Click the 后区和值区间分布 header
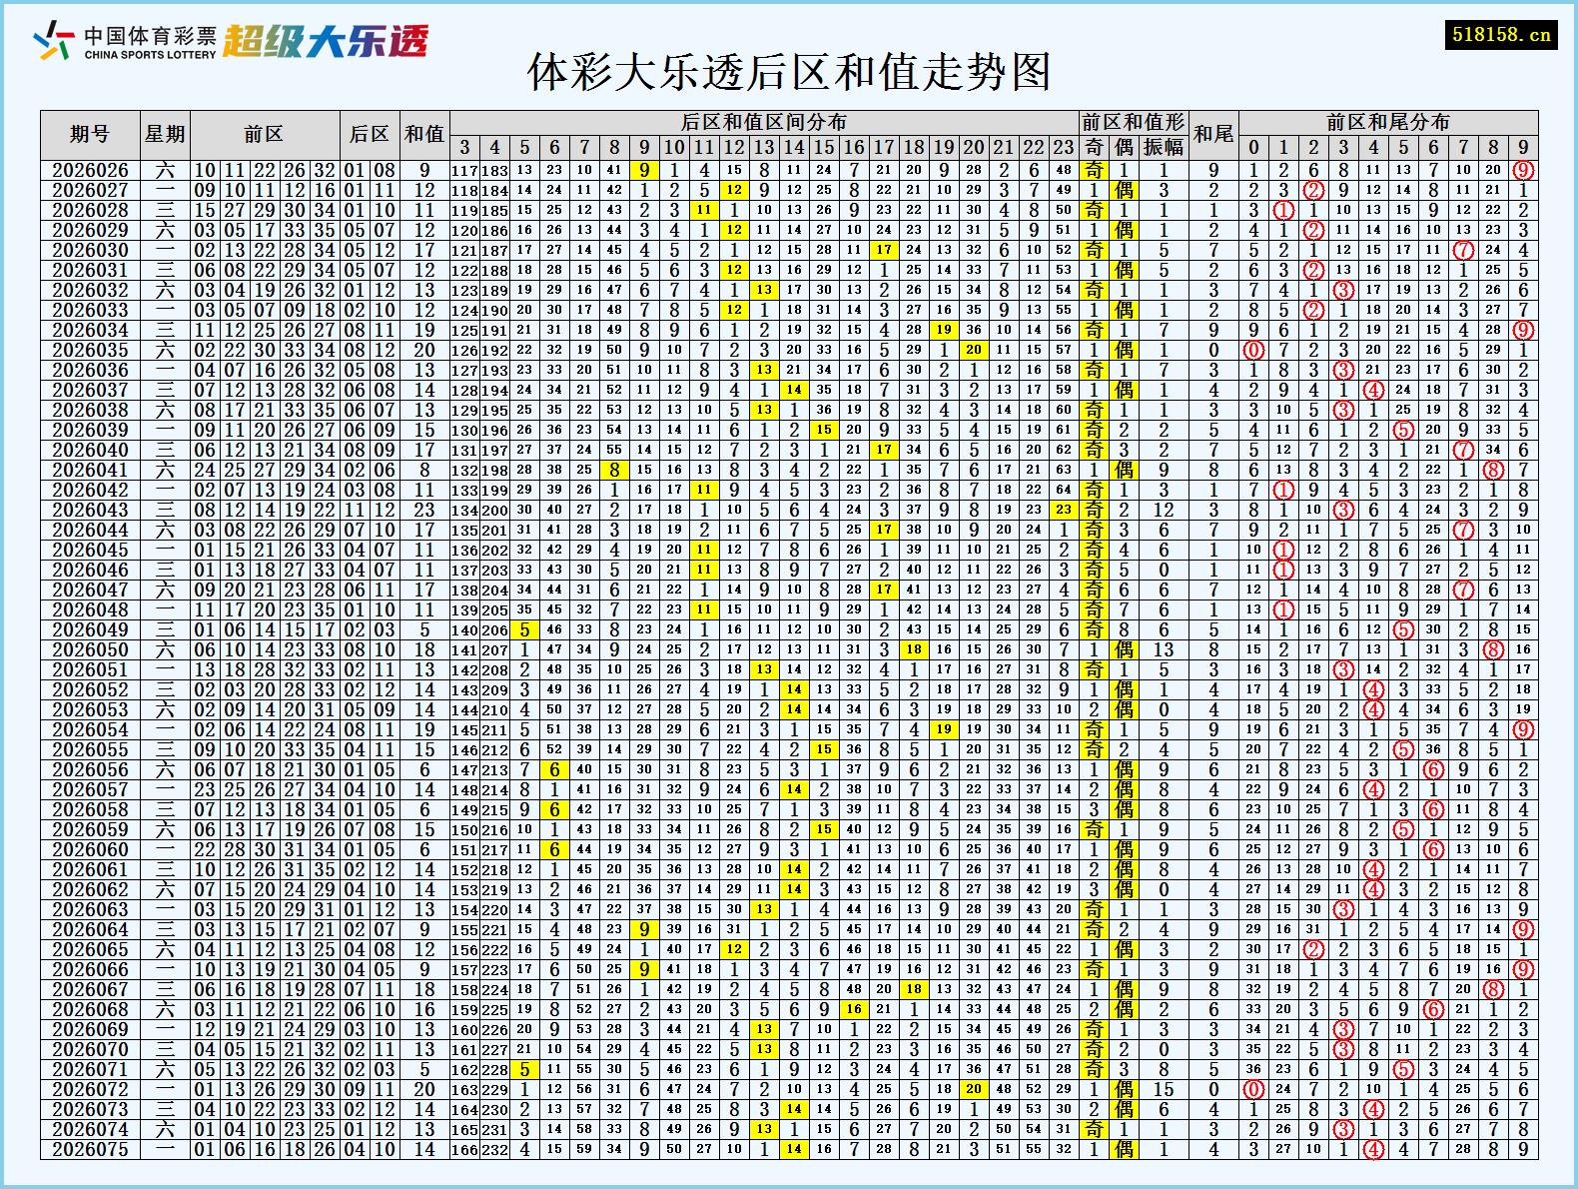 click(x=764, y=122)
